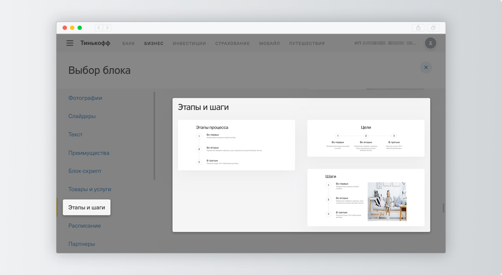
Task: Select the Товары и услуги category
Action: pyautogui.click(x=90, y=190)
